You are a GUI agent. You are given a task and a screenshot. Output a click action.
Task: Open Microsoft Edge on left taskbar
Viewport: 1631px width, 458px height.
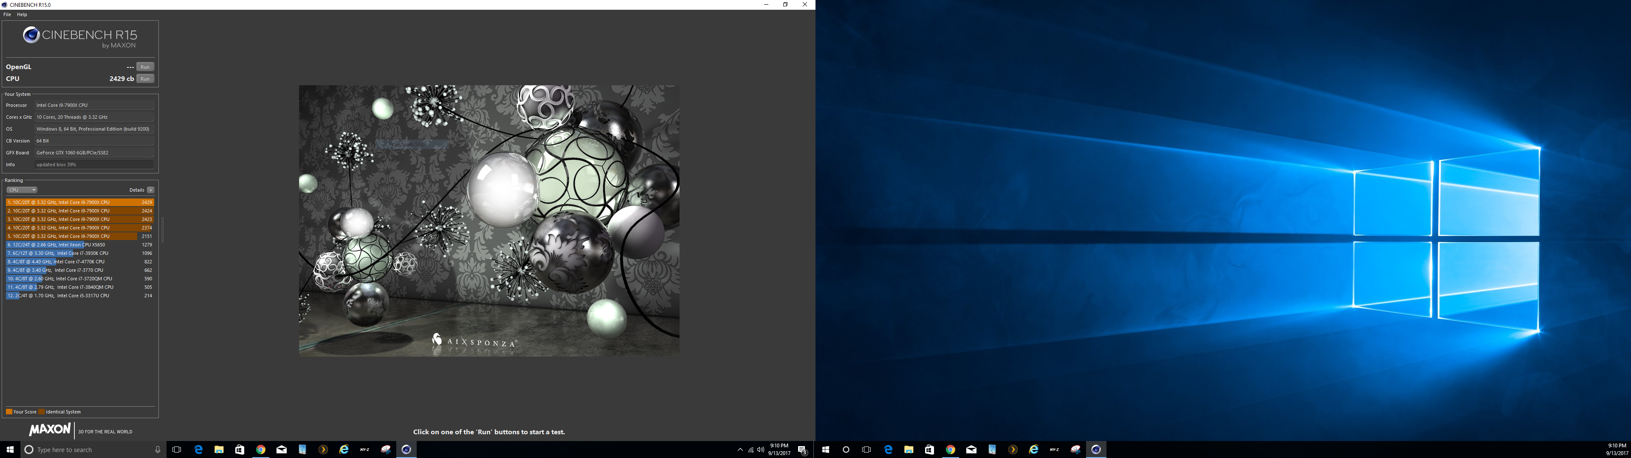198,450
